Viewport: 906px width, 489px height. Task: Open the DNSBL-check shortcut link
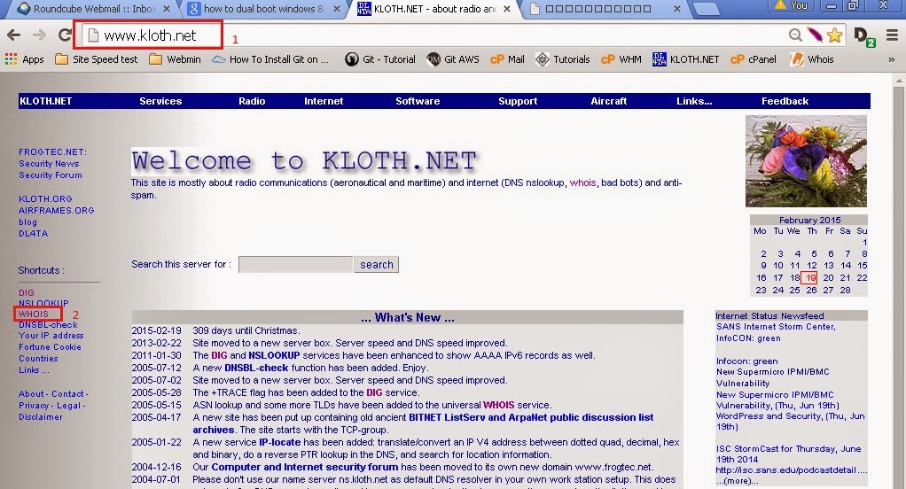[48, 325]
